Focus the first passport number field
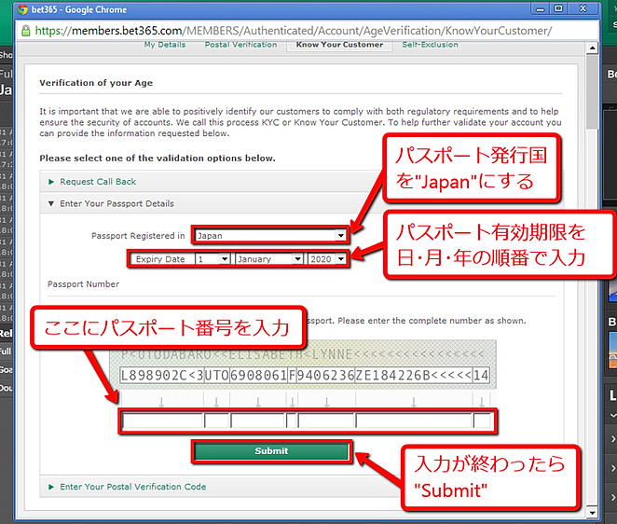The image size is (617, 524). [162, 421]
